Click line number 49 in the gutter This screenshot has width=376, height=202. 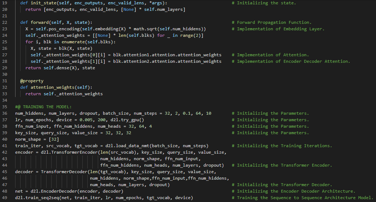[x=5, y=198]
